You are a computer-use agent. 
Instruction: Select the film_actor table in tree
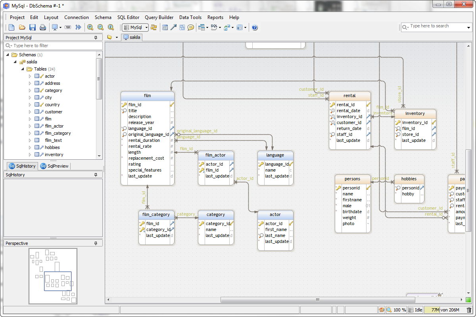(x=54, y=126)
